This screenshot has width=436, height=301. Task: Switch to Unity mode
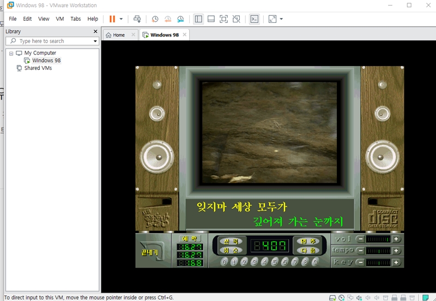tap(237, 19)
